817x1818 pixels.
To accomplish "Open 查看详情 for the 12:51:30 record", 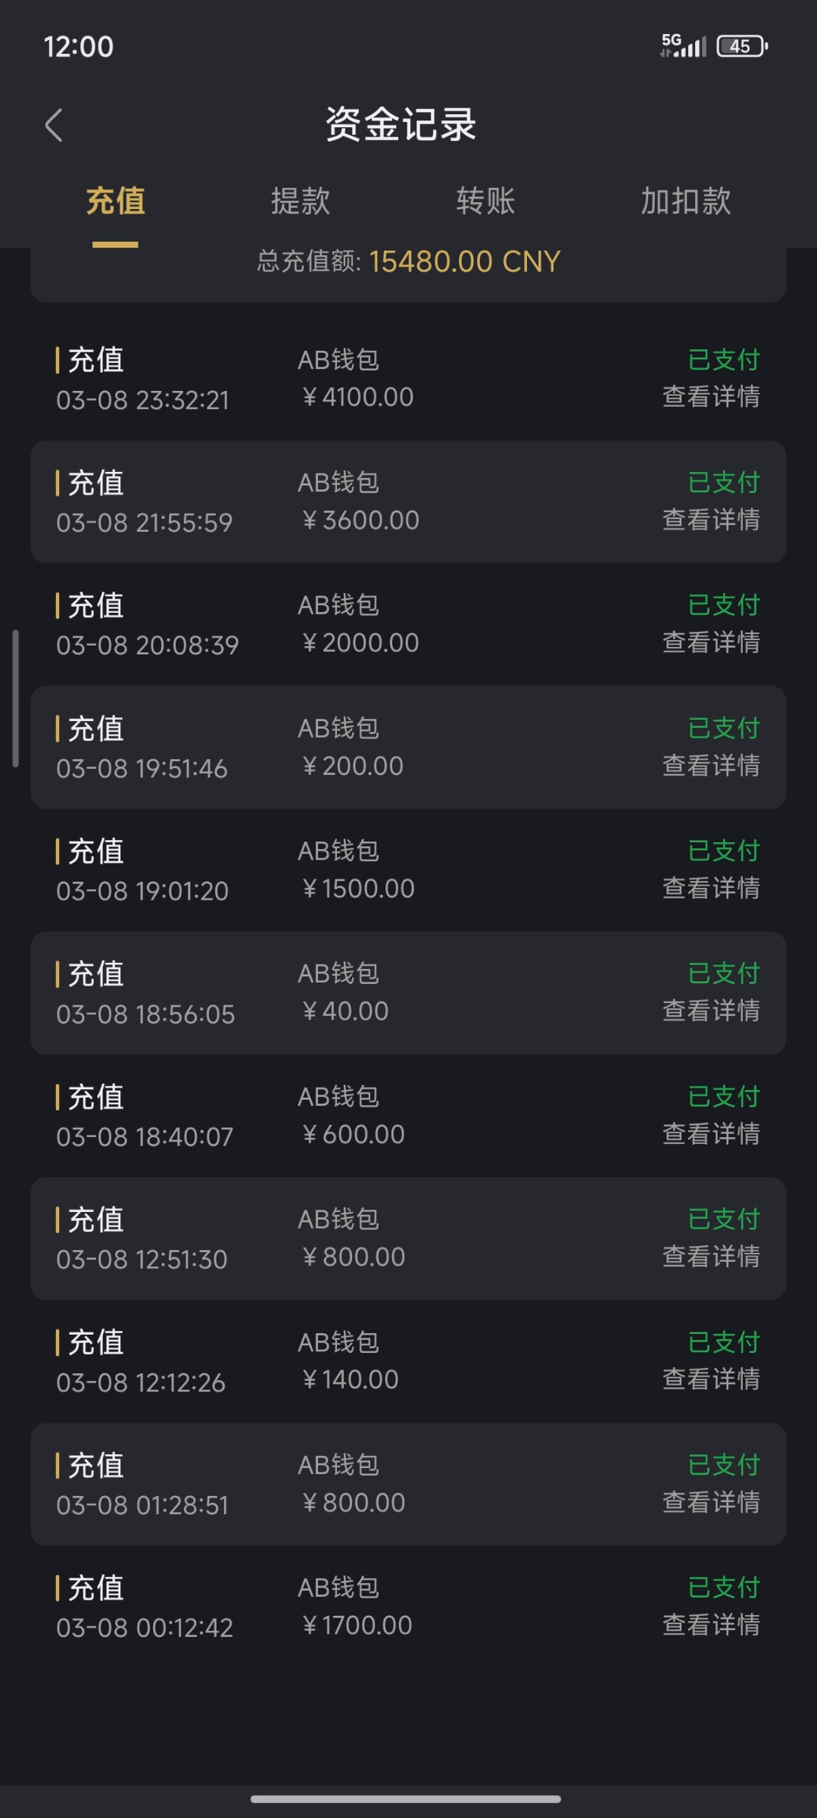I will point(711,1257).
